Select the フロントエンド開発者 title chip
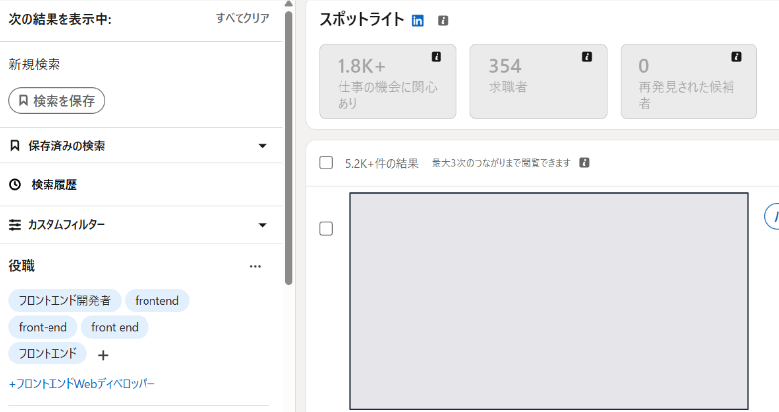The width and height of the screenshot is (779, 412). tap(64, 301)
